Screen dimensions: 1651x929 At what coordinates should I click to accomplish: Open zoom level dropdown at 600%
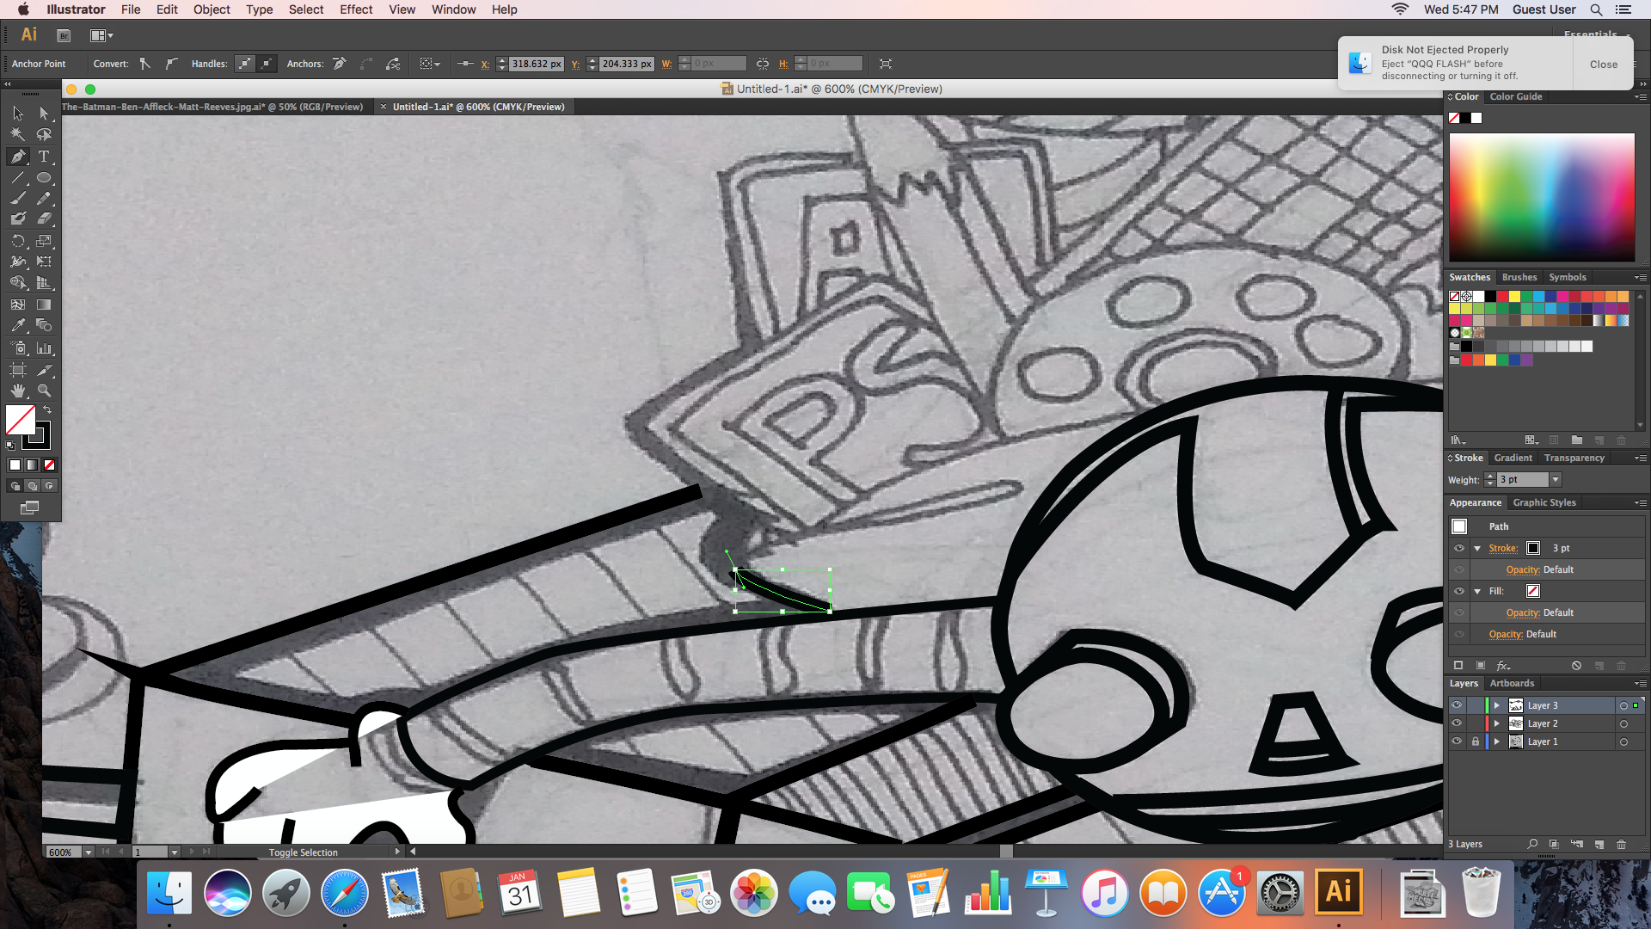[88, 852]
